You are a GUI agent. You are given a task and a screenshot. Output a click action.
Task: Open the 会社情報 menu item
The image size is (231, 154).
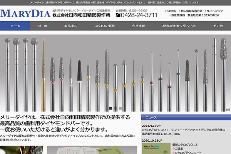click(x=137, y=26)
